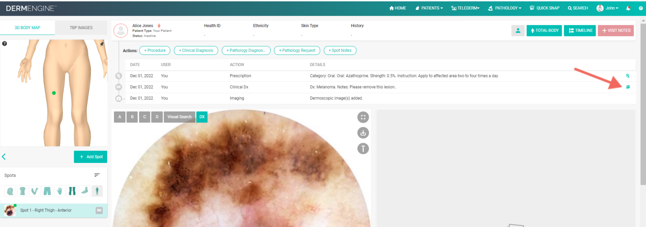Viewport: 646px width, 227px height.
Task: Download the dermoscopic image
Action: [x=363, y=133]
